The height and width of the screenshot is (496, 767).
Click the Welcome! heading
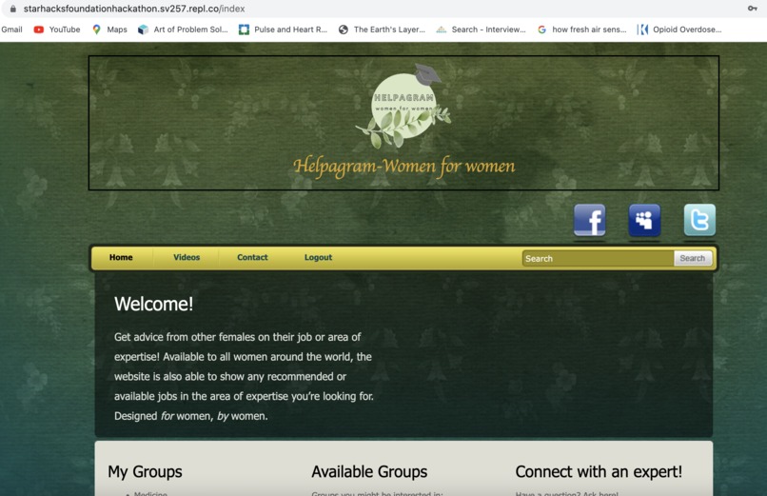click(x=153, y=305)
